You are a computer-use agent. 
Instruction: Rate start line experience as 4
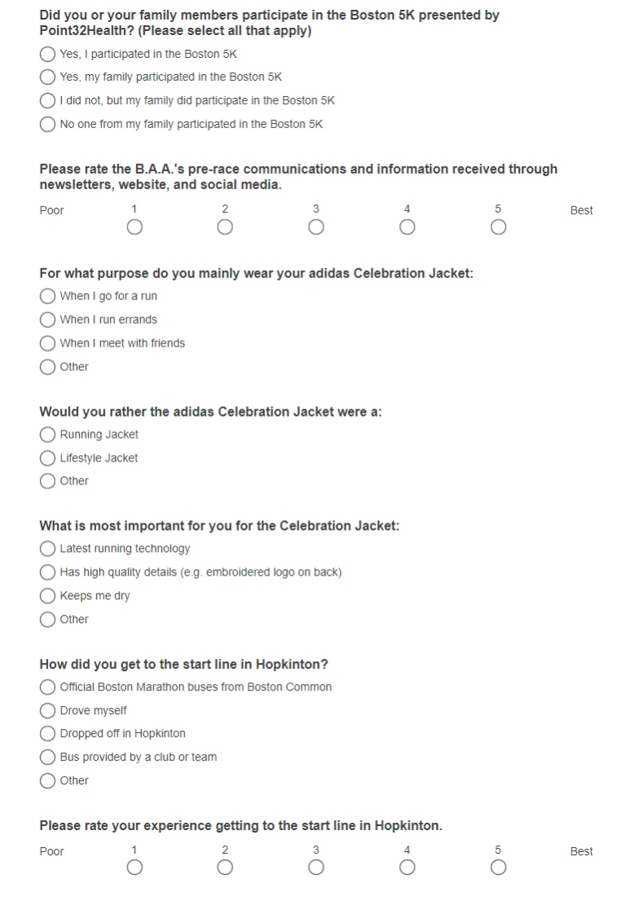(x=407, y=868)
